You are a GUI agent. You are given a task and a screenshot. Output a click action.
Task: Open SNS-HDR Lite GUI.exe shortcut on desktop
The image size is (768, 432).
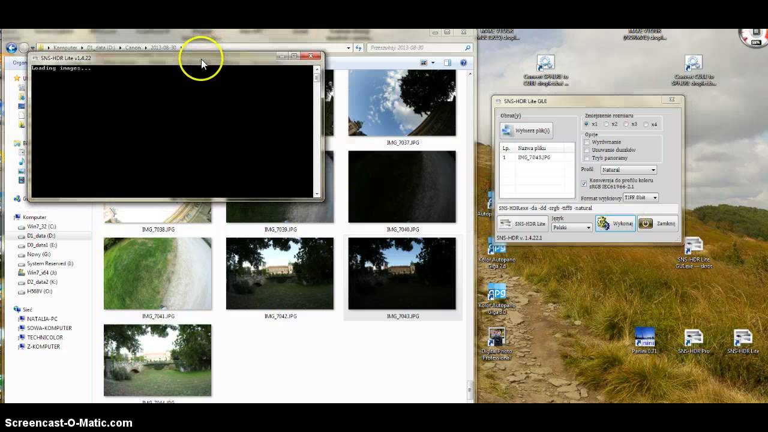coord(694,253)
